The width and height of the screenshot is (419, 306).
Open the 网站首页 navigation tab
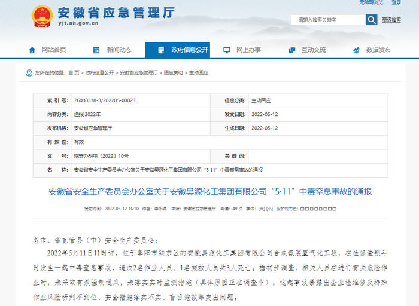[x=53, y=50]
